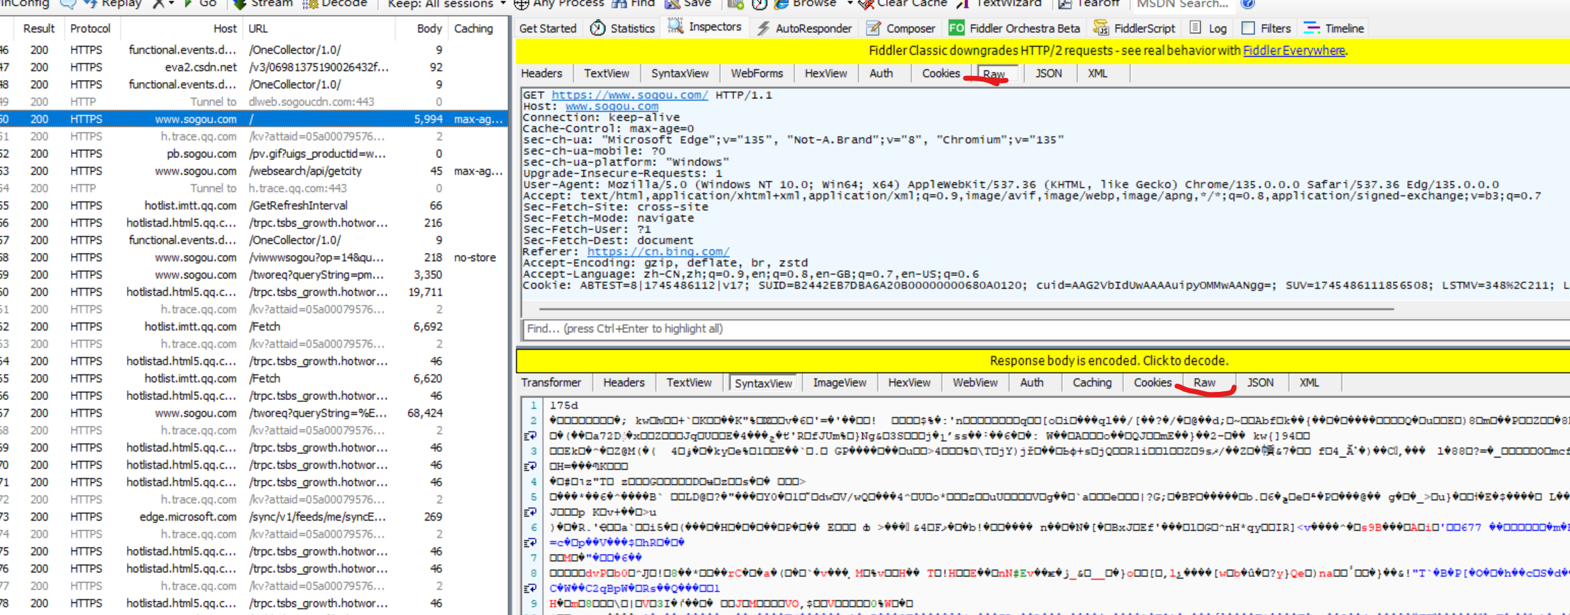Click the green Go arrow icon

click(189, 4)
